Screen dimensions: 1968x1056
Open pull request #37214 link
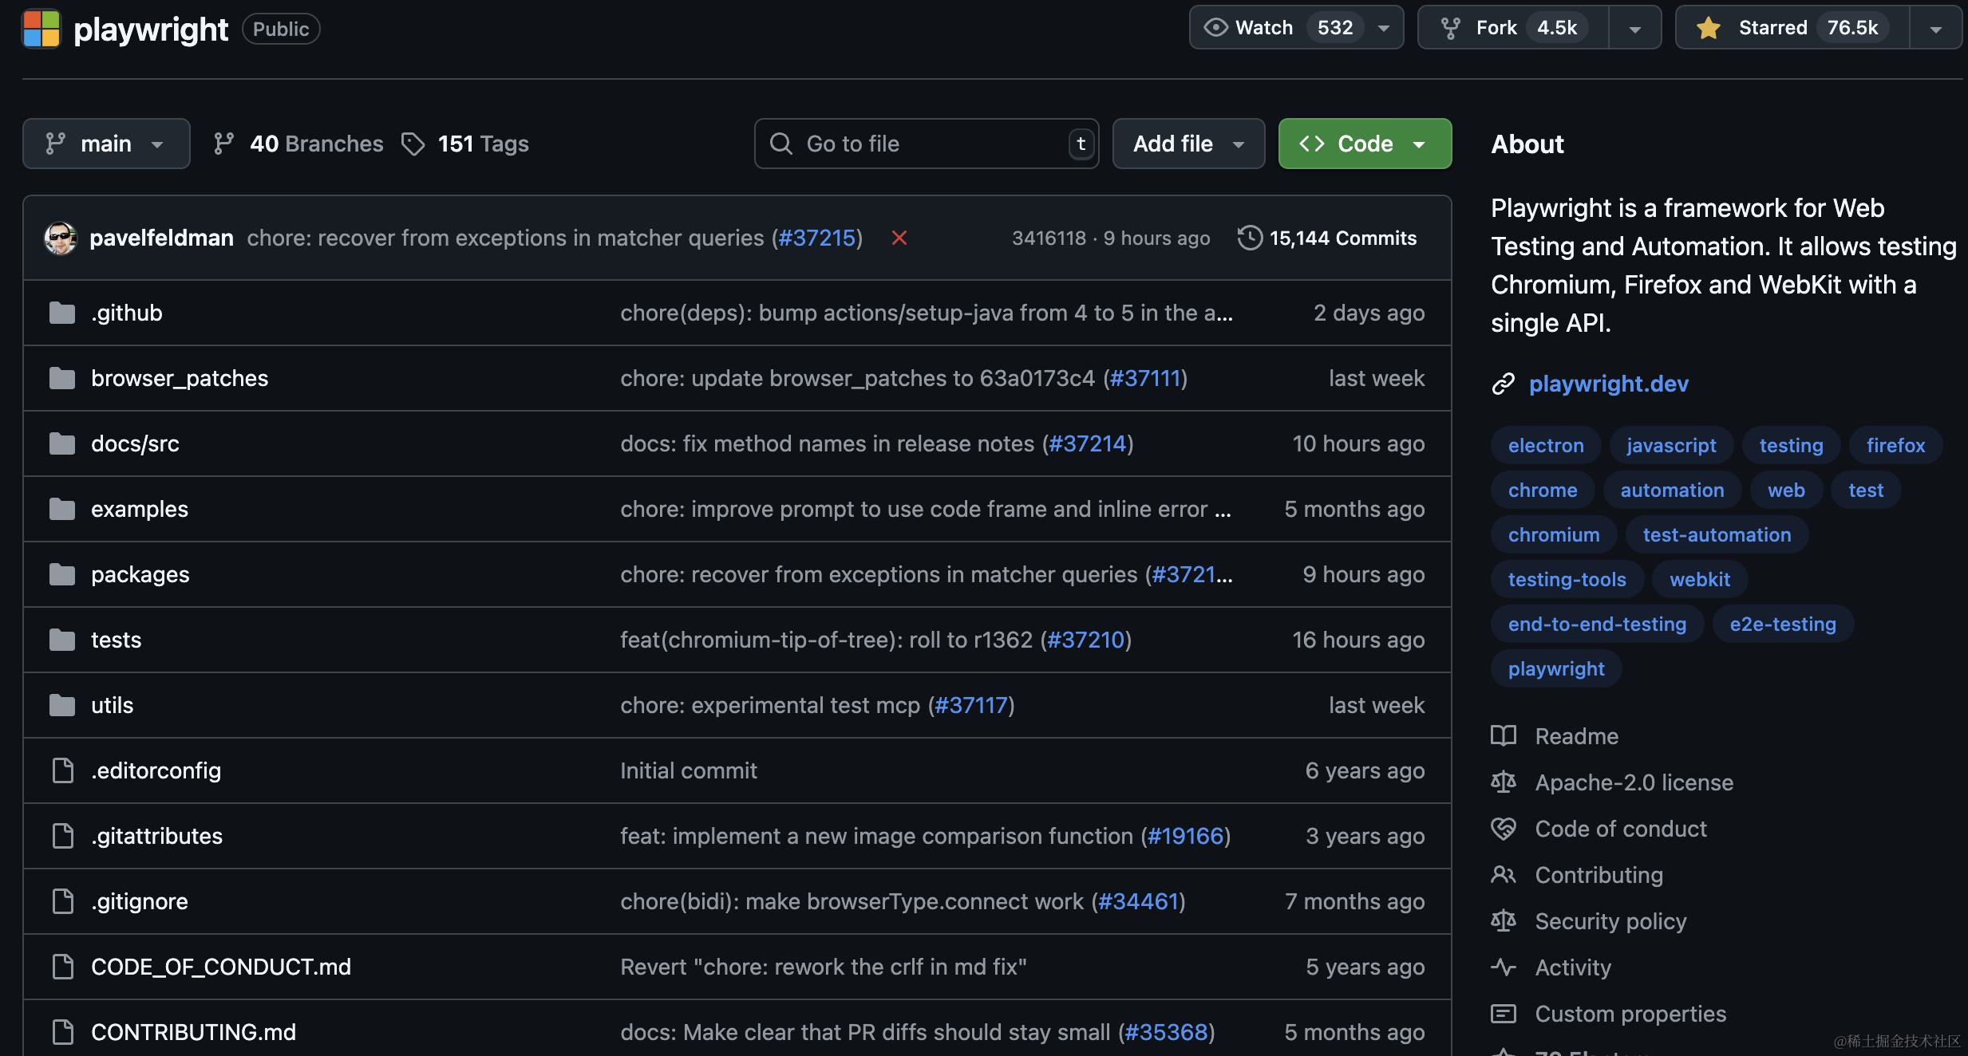pos(1087,443)
